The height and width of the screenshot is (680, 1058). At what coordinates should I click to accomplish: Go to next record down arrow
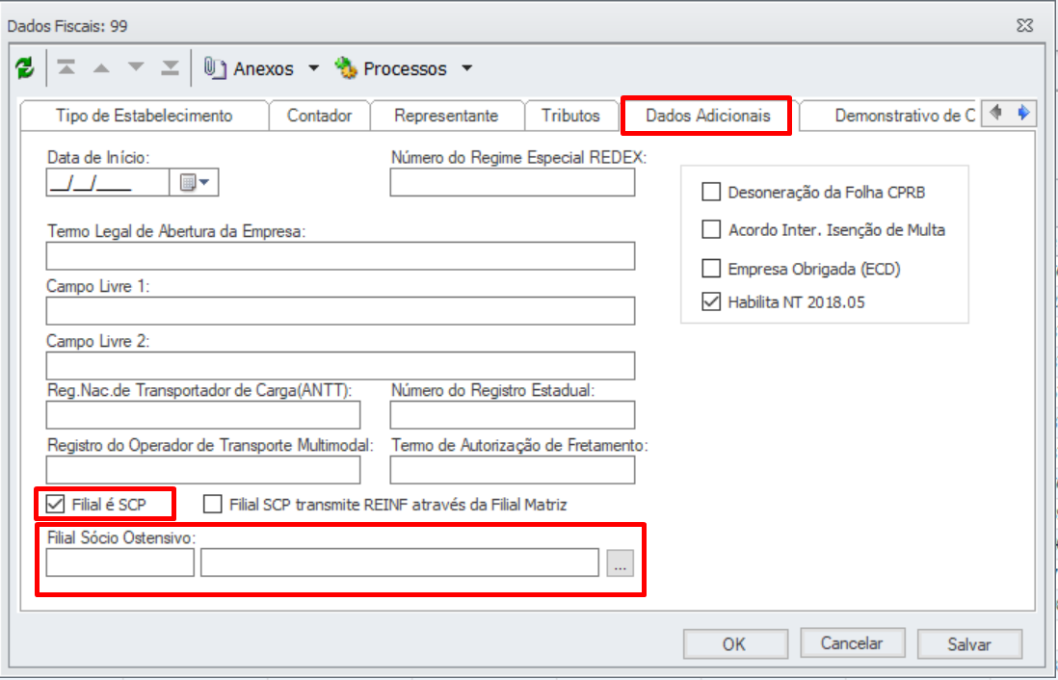tap(136, 67)
